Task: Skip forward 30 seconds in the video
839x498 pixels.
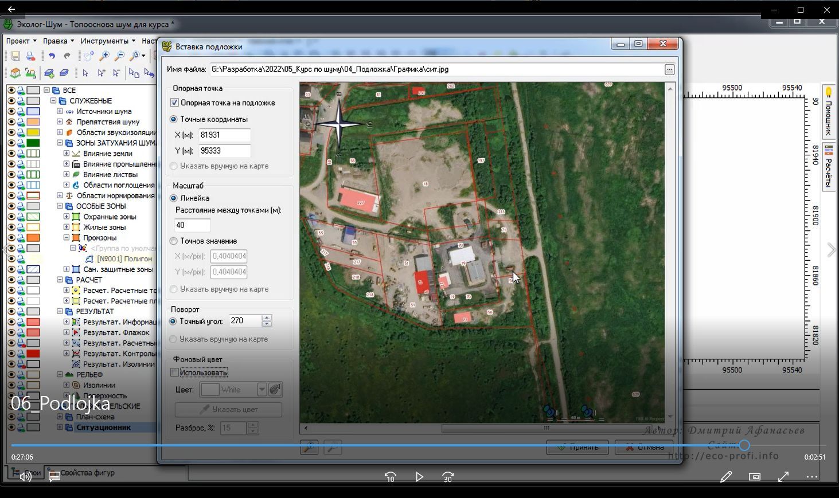Action: point(448,477)
